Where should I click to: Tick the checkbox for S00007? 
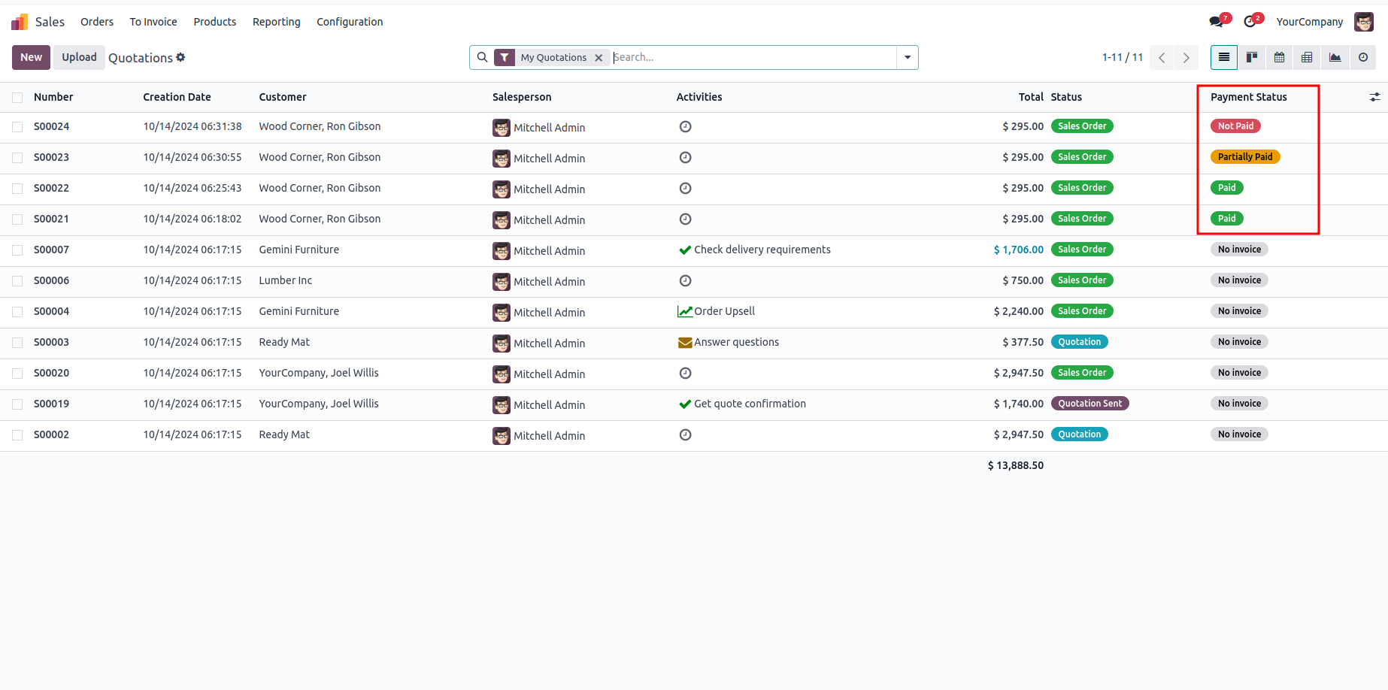click(17, 250)
